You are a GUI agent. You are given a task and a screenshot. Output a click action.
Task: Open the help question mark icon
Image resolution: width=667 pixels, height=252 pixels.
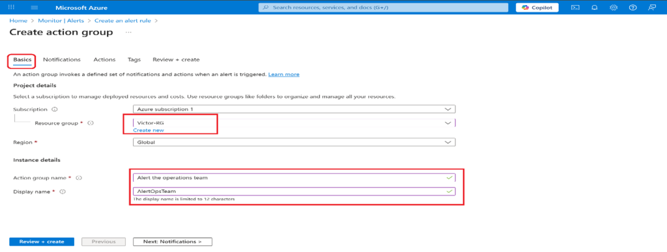(x=632, y=8)
